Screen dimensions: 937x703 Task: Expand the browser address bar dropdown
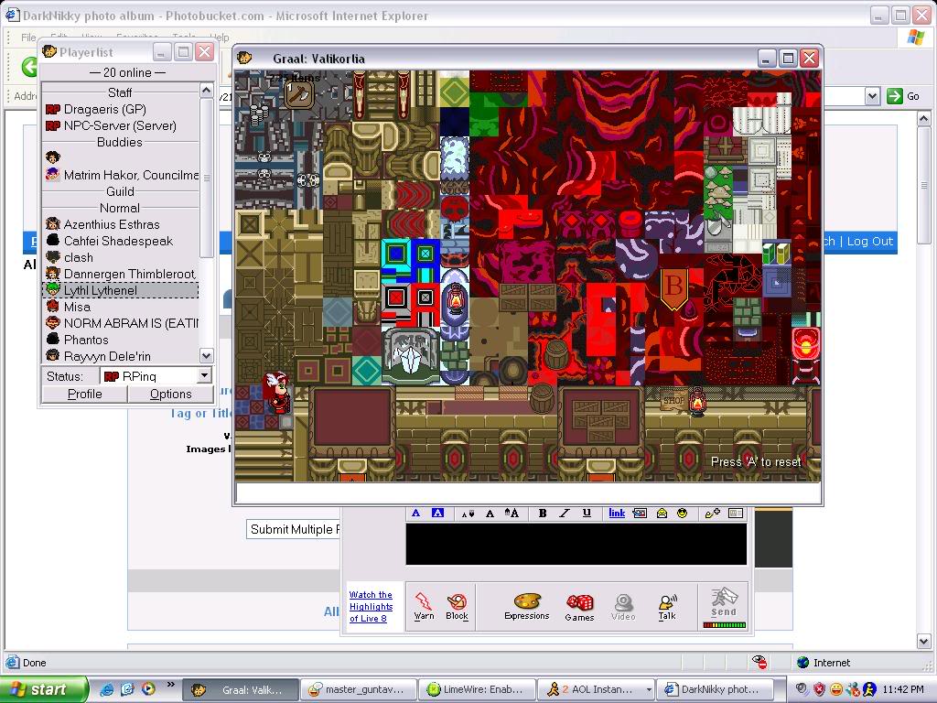[x=872, y=96]
